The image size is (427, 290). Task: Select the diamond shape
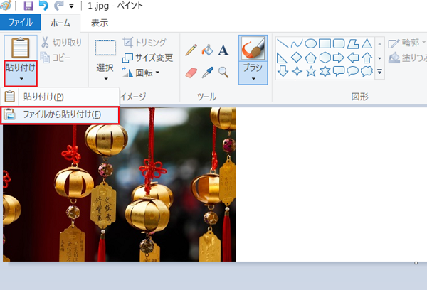296,58
